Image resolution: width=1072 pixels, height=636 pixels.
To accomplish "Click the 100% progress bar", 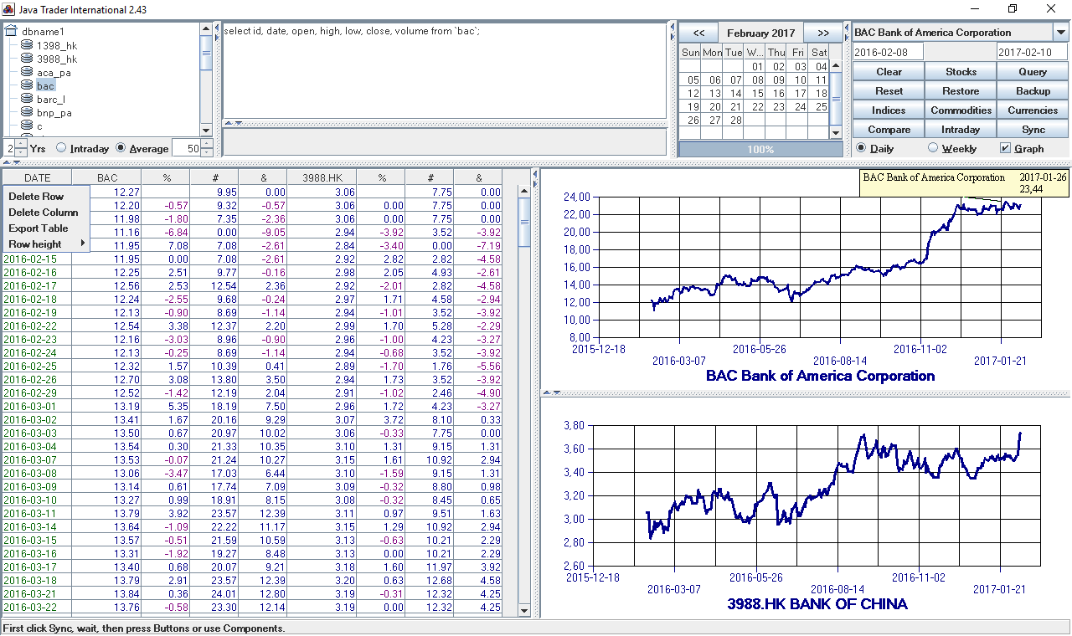I will coord(760,149).
